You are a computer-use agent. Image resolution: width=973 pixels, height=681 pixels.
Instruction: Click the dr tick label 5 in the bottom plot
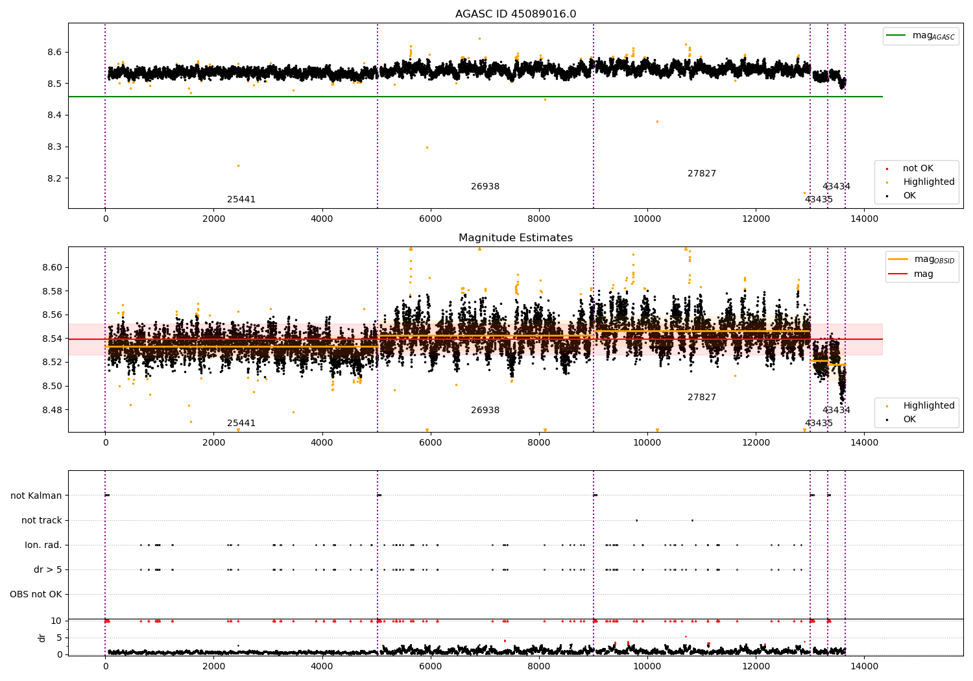59,638
